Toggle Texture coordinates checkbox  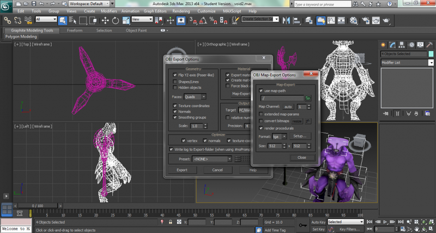(174, 106)
